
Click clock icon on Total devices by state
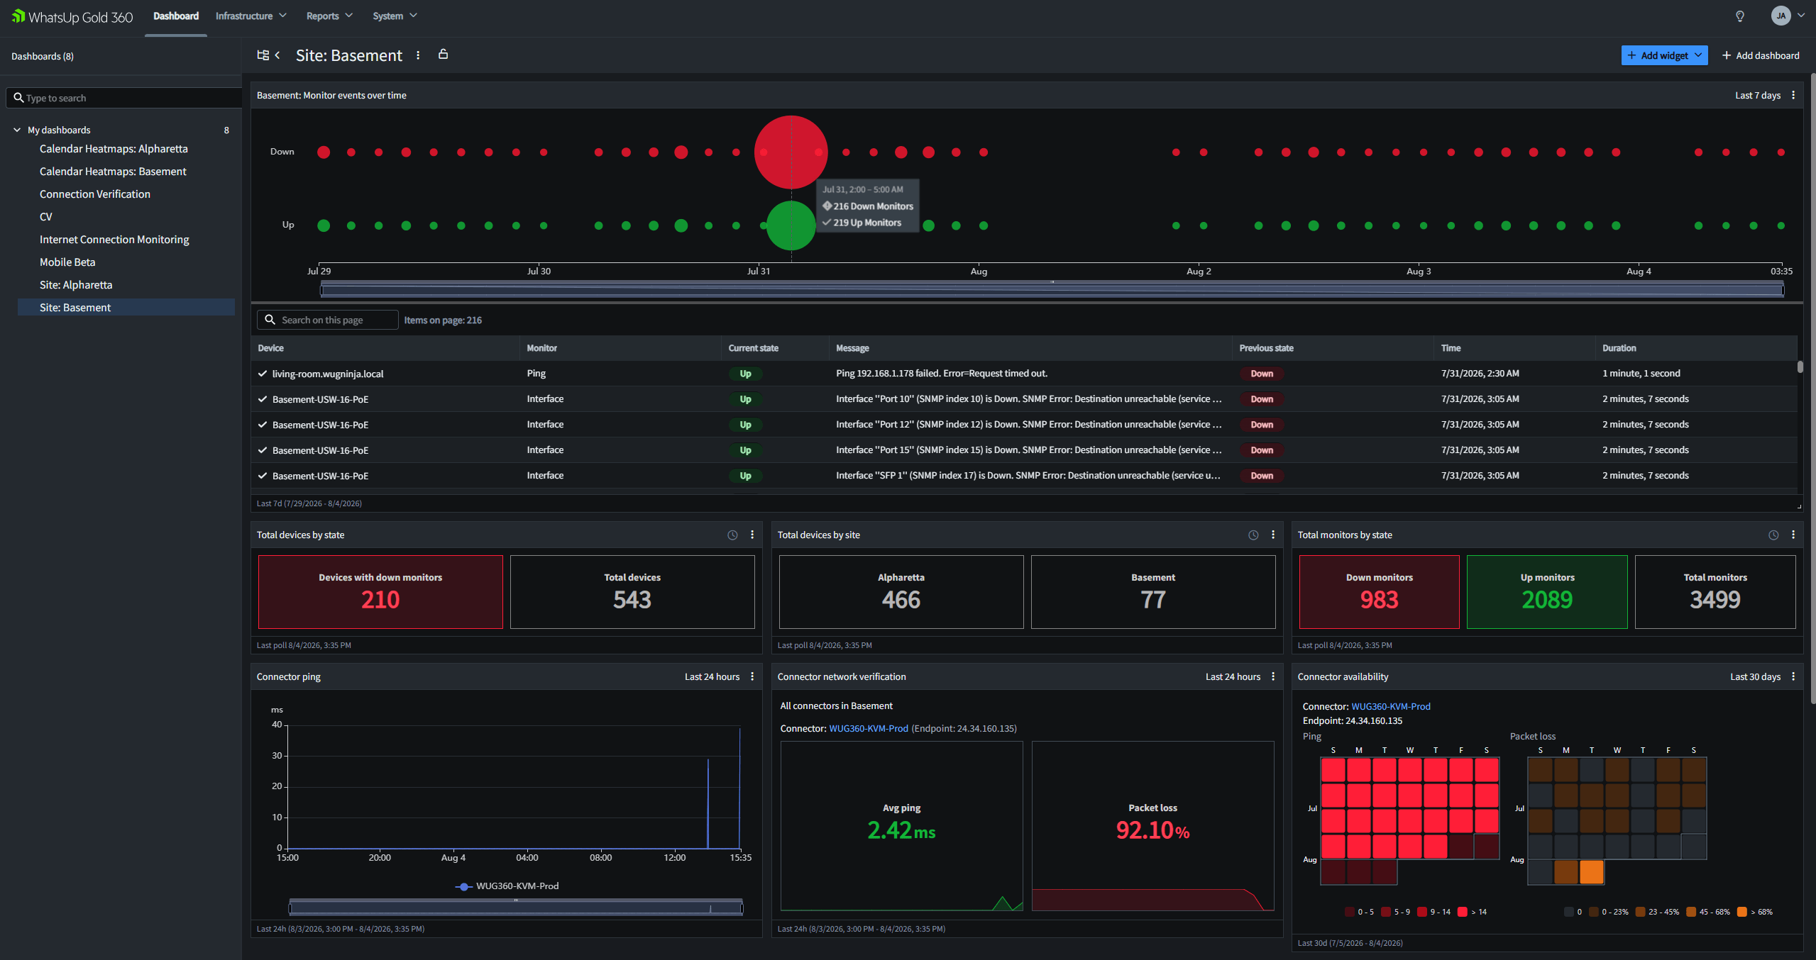pyautogui.click(x=732, y=535)
